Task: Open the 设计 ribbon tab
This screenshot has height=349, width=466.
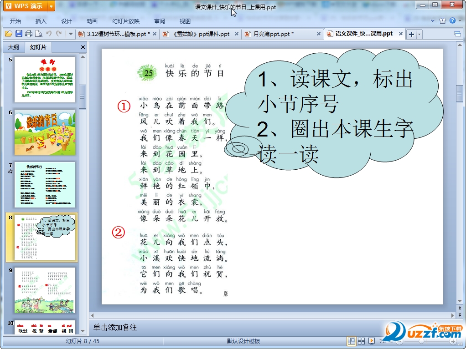Action: point(66,21)
